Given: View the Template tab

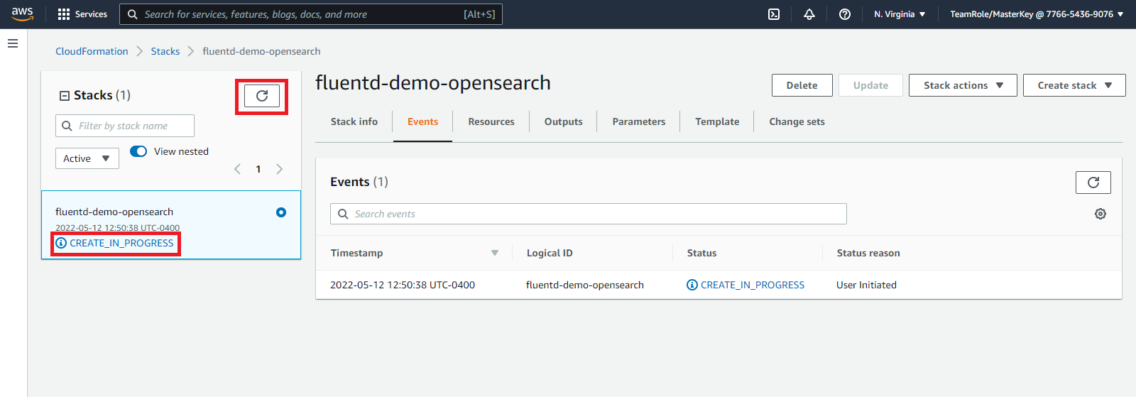Looking at the screenshot, I should (717, 121).
